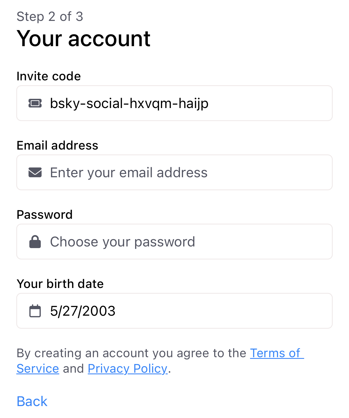Go Back to the previous step

click(x=32, y=401)
